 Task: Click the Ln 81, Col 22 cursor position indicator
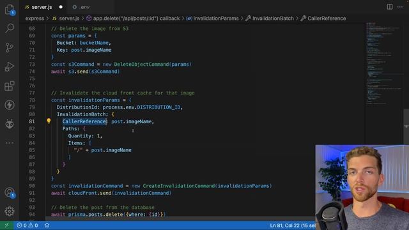coord(293,226)
